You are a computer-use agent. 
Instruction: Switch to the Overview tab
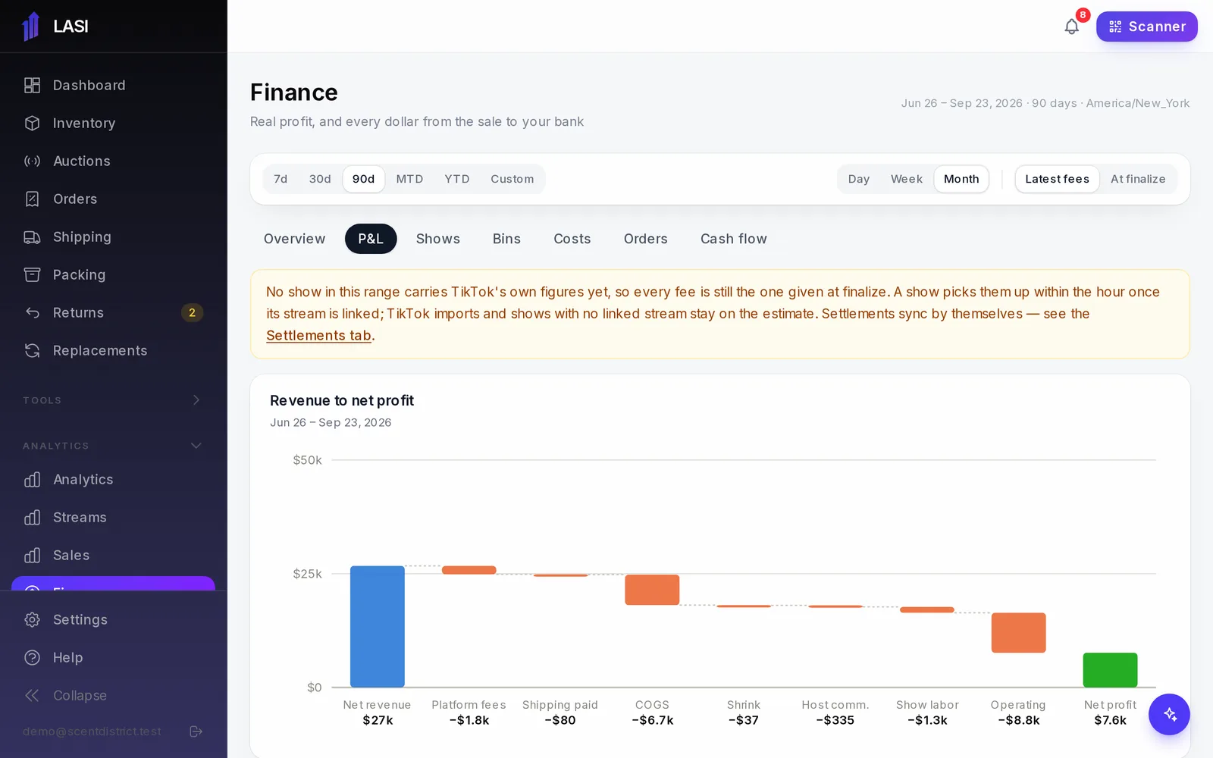[x=294, y=239]
